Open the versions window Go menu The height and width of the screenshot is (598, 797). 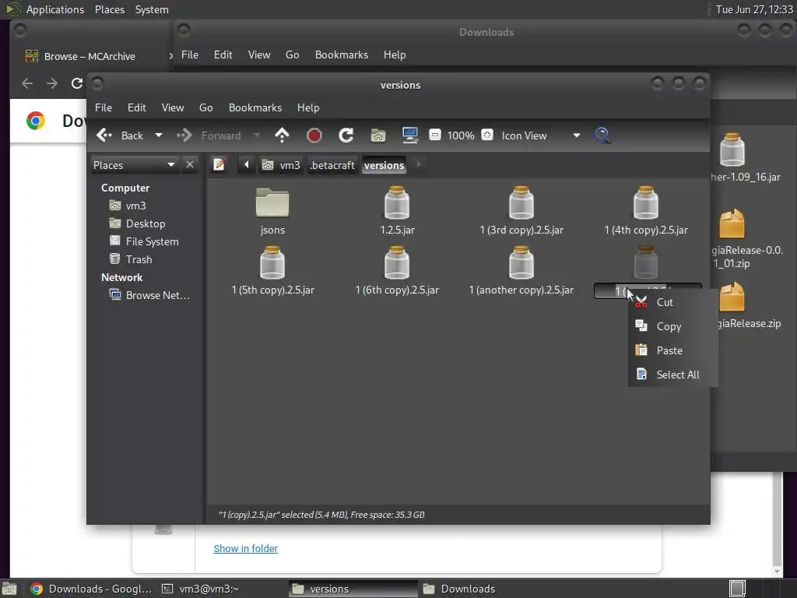(205, 107)
